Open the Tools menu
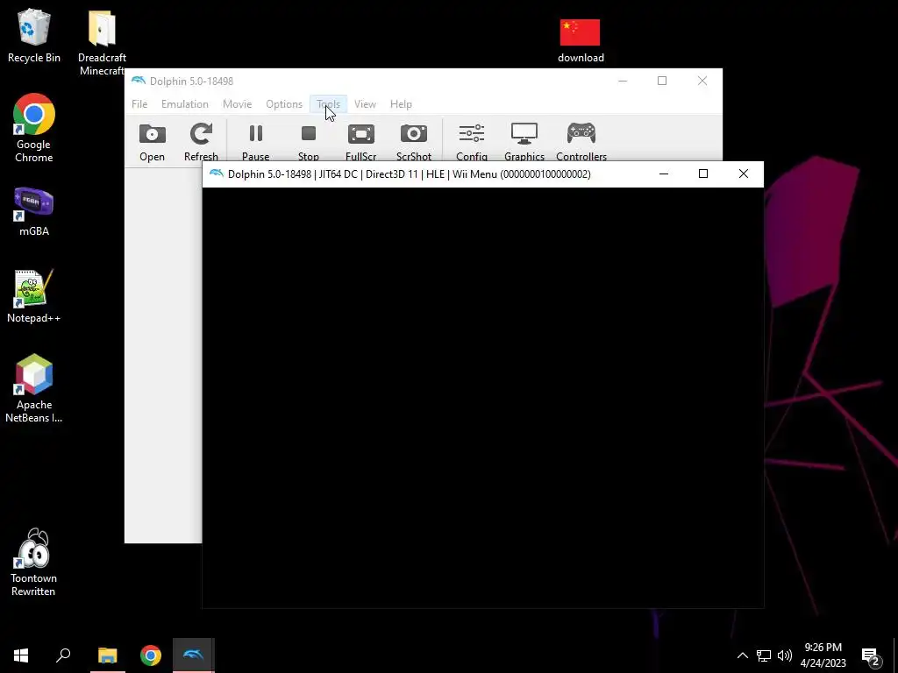The image size is (898, 673). click(328, 104)
